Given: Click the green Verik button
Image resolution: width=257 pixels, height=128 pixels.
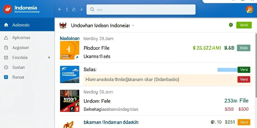Looking at the screenshot, I should [244, 25].
